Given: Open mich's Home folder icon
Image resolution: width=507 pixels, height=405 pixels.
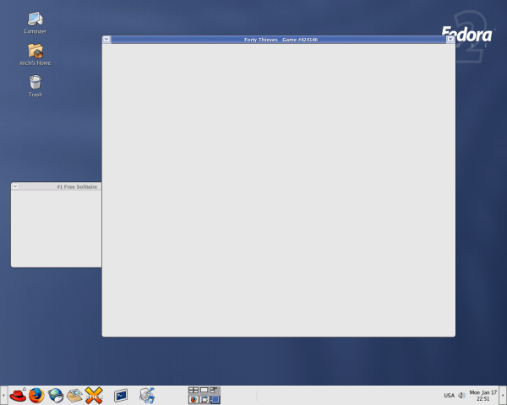Looking at the screenshot, I should (x=35, y=52).
